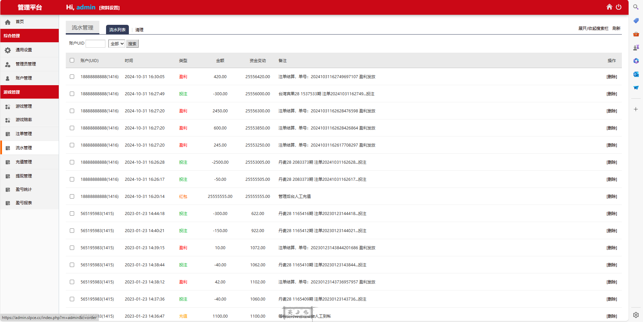Open the Outlook sidebar icon
Image resolution: width=643 pixels, height=322 pixels.
pos(636,74)
